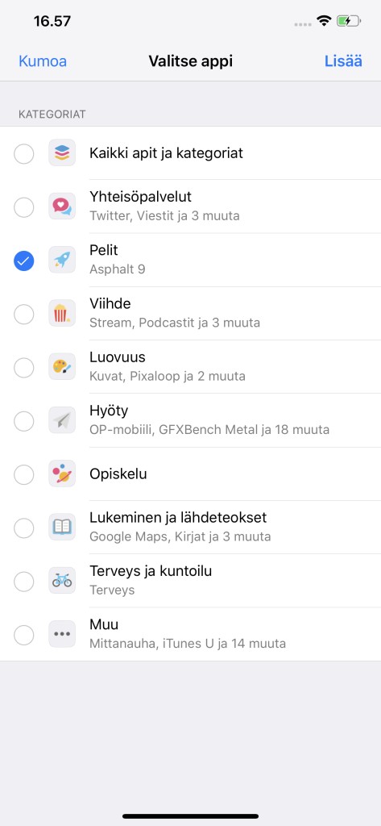Select the Kaikki apit ja kategoriat radio button

(23, 154)
